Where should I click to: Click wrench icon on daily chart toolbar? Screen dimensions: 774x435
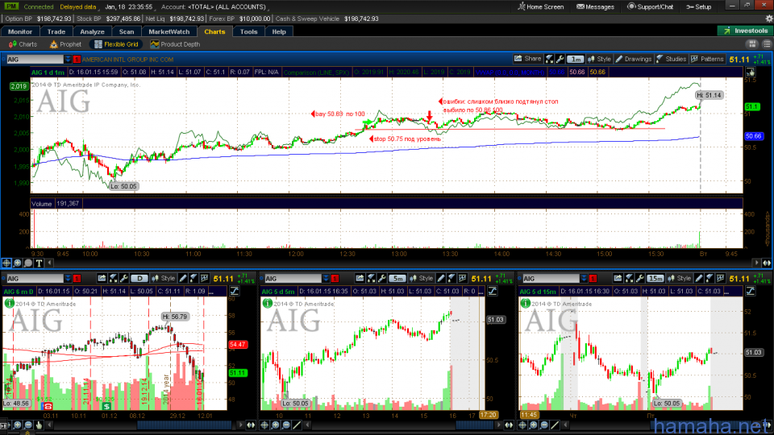click(x=124, y=279)
